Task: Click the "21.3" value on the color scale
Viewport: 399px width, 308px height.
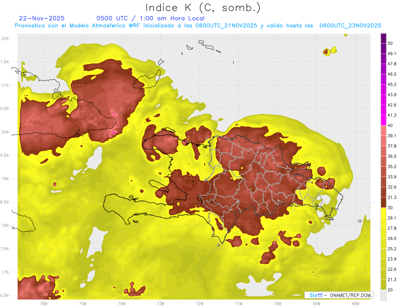Action: (x=392, y=280)
